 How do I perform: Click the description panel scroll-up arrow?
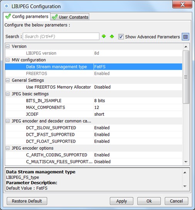(185, 173)
